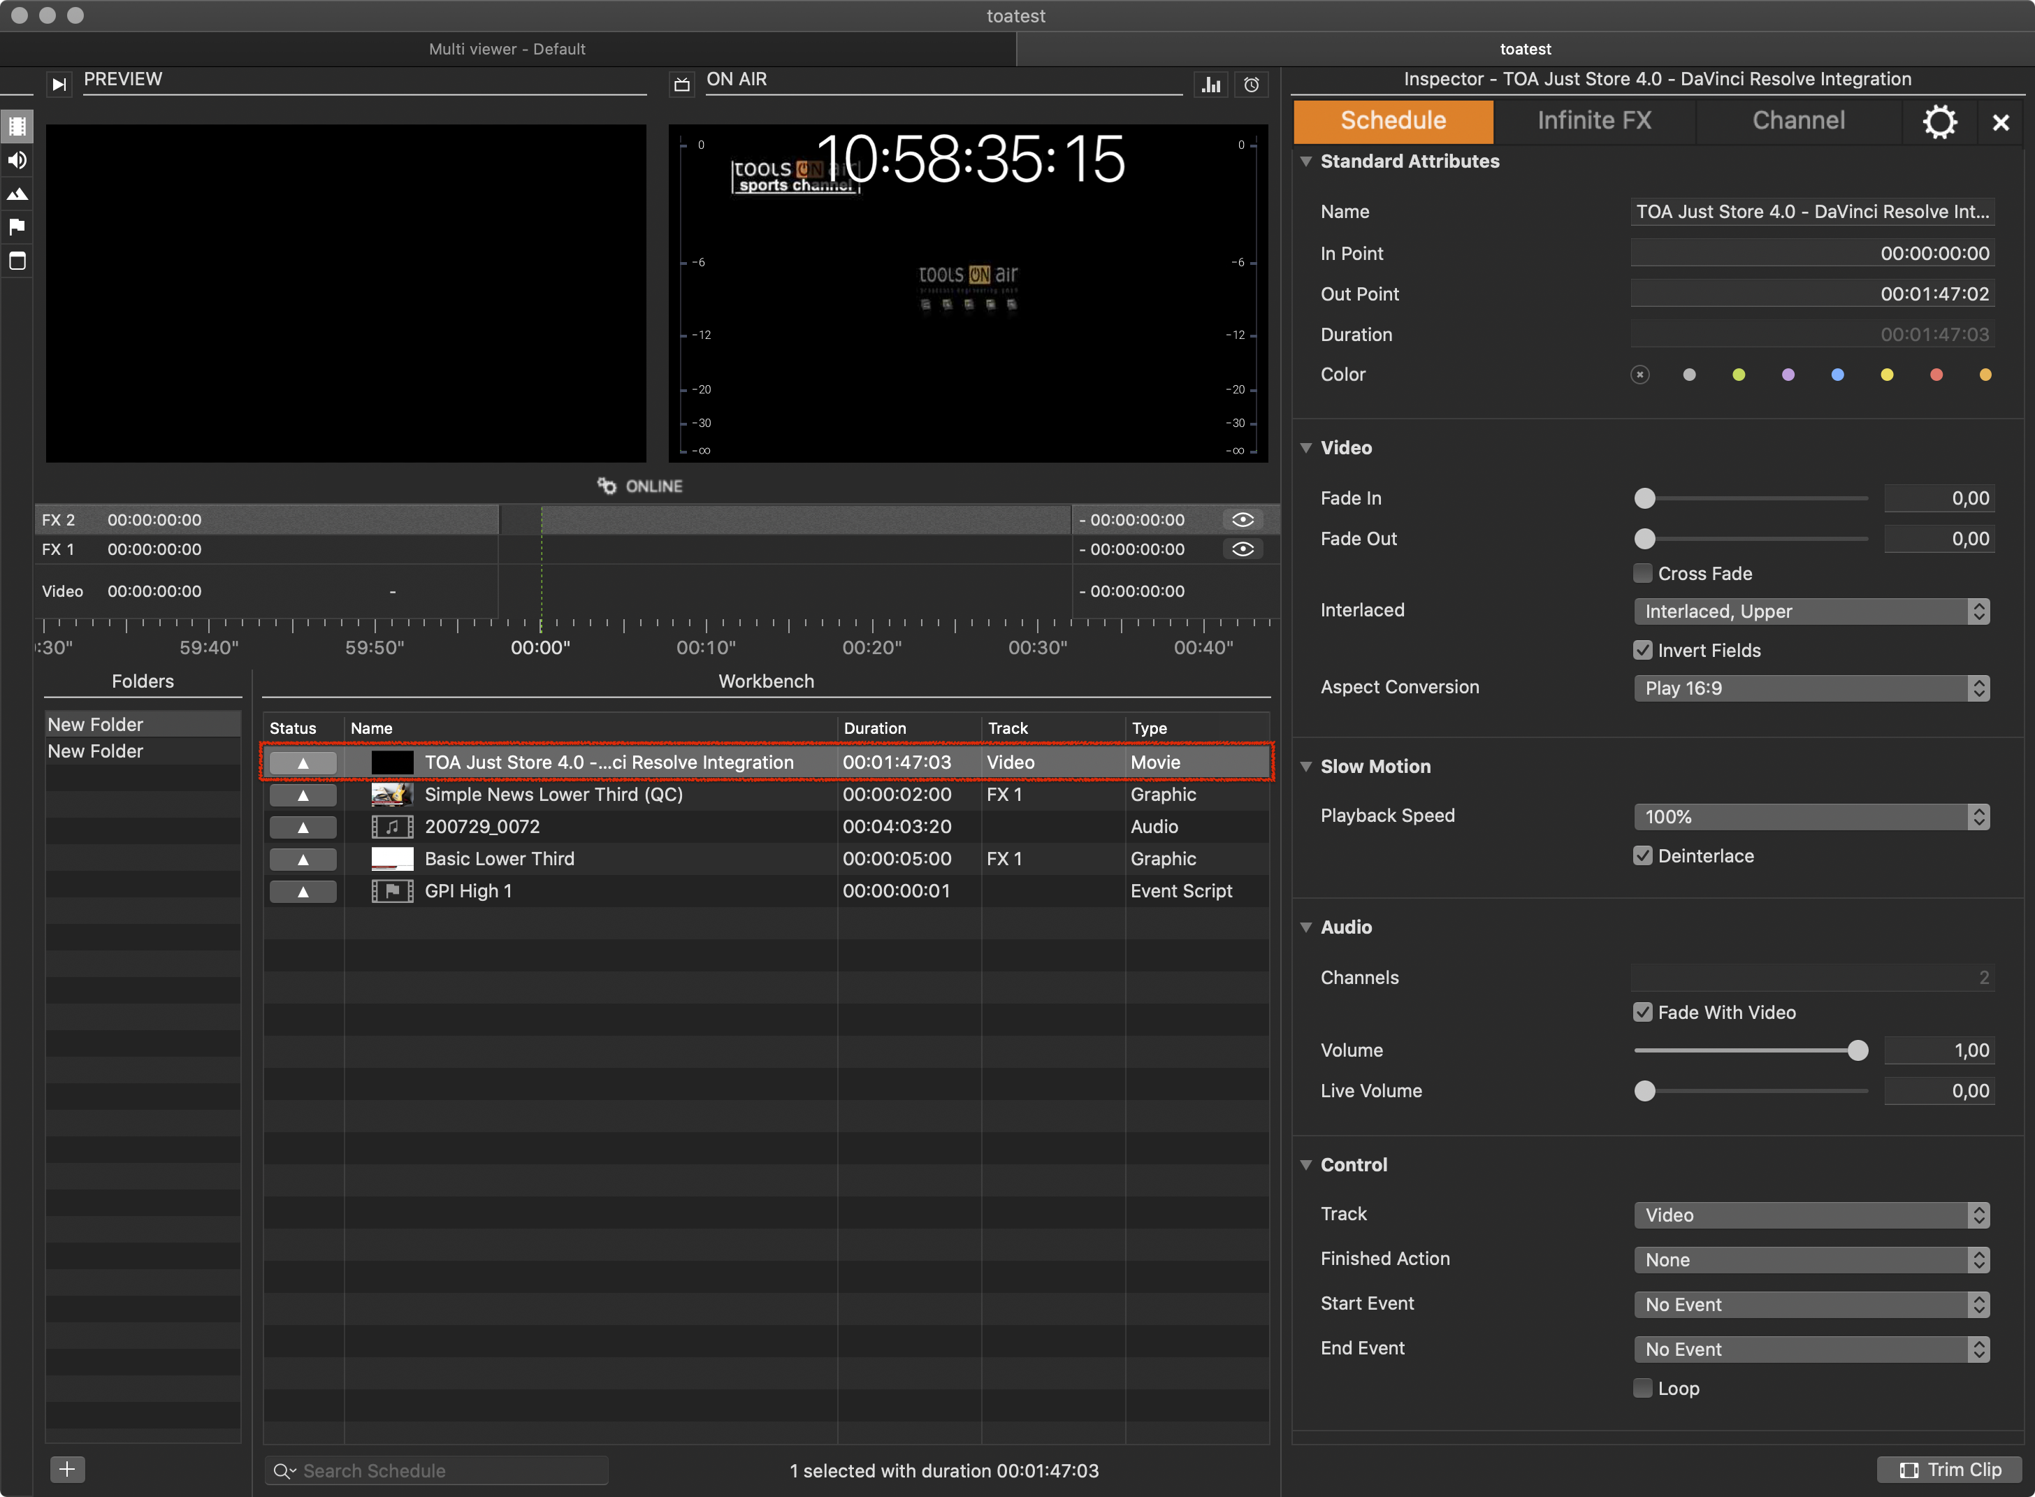Enable the Cross Fade checkbox
The width and height of the screenshot is (2035, 1497).
(x=1643, y=572)
